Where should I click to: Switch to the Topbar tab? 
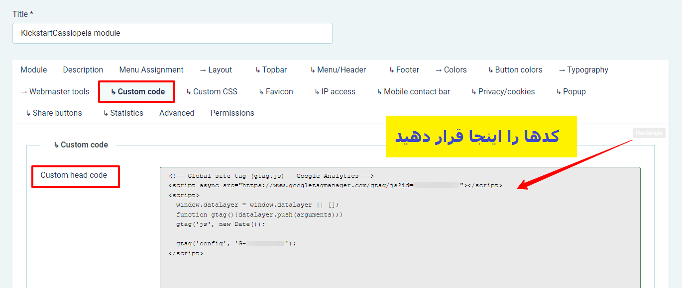click(271, 70)
